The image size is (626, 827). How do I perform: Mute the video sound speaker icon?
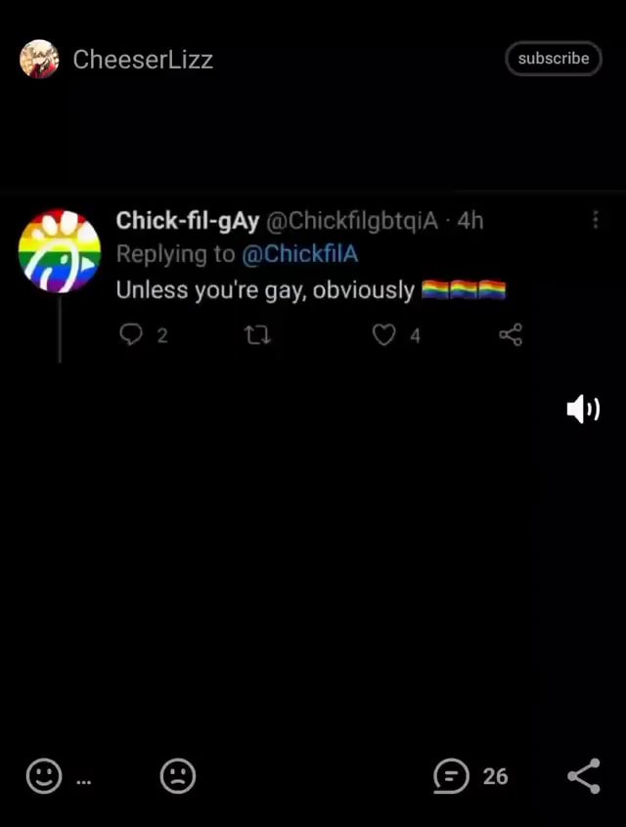[x=583, y=409]
